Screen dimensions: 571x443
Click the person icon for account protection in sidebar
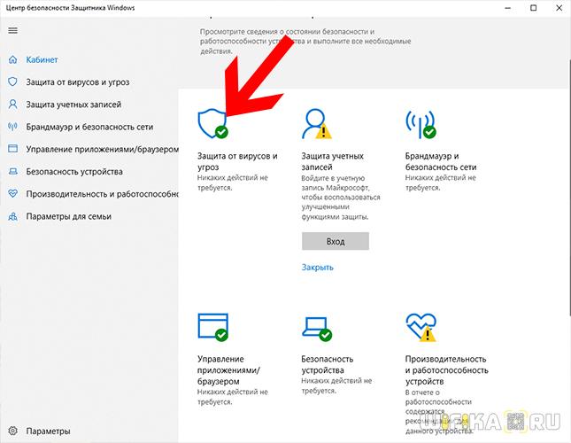click(12, 105)
